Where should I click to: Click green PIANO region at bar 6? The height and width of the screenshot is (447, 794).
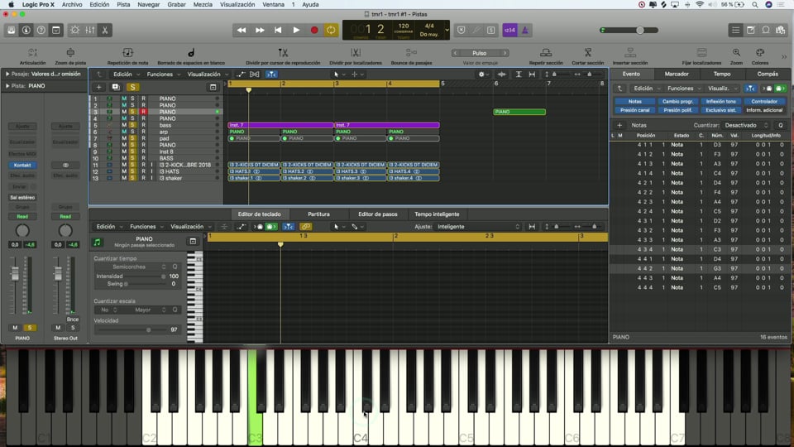pos(519,112)
